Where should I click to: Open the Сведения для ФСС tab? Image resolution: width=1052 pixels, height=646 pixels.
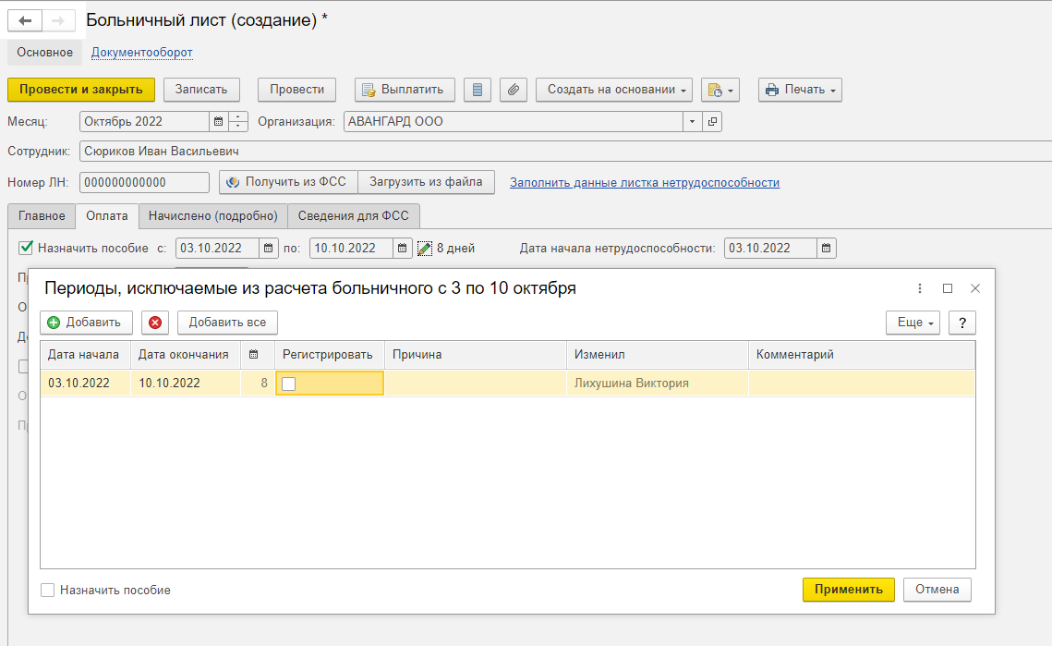click(x=354, y=215)
